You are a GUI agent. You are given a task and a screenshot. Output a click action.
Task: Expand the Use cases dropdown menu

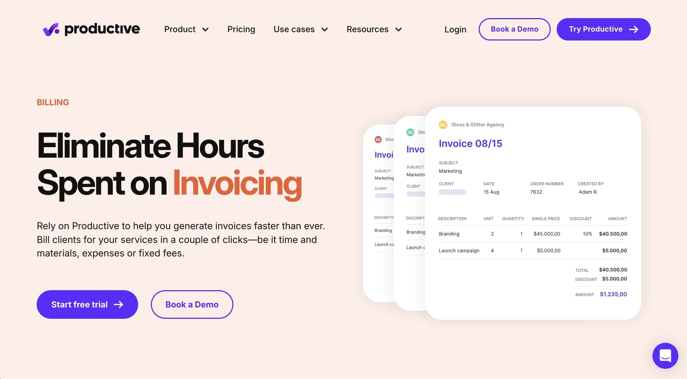(x=300, y=29)
